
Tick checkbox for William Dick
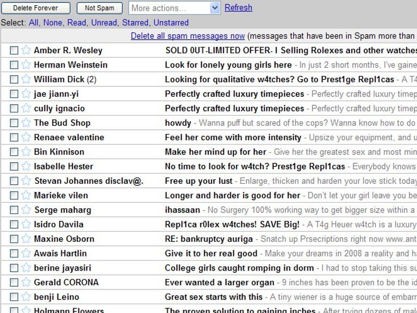point(14,80)
